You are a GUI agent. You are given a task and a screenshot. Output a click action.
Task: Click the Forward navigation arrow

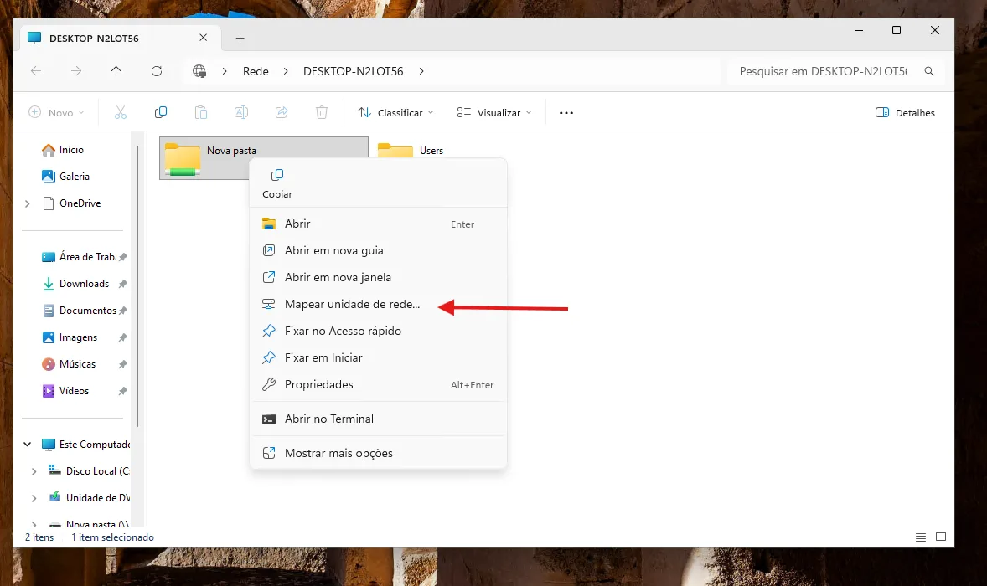pyautogui.click(x=76, y=71)
